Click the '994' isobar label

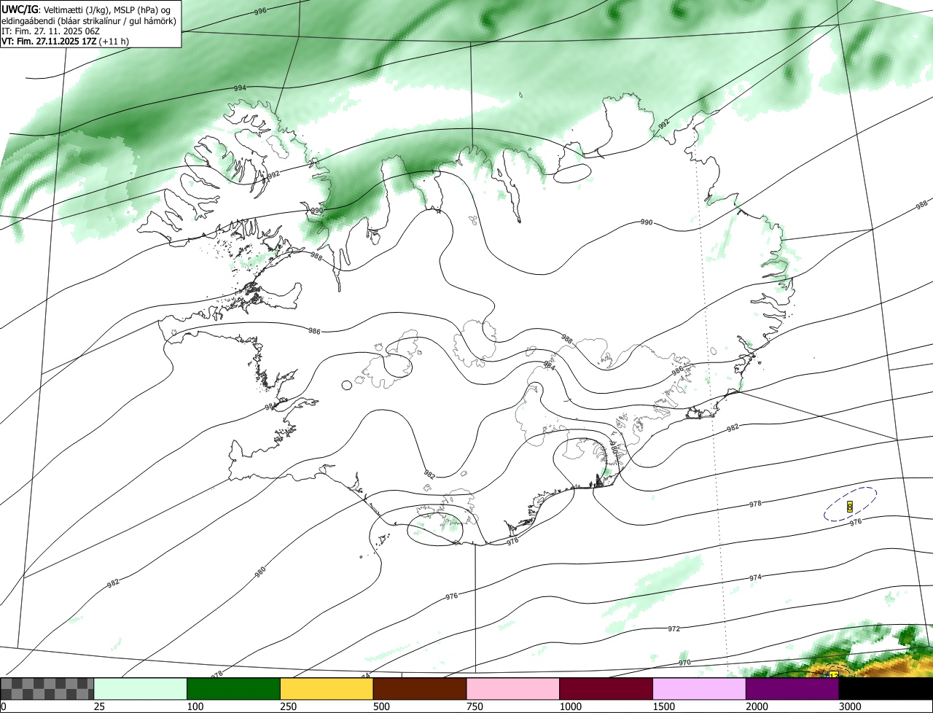click(240, 87)
